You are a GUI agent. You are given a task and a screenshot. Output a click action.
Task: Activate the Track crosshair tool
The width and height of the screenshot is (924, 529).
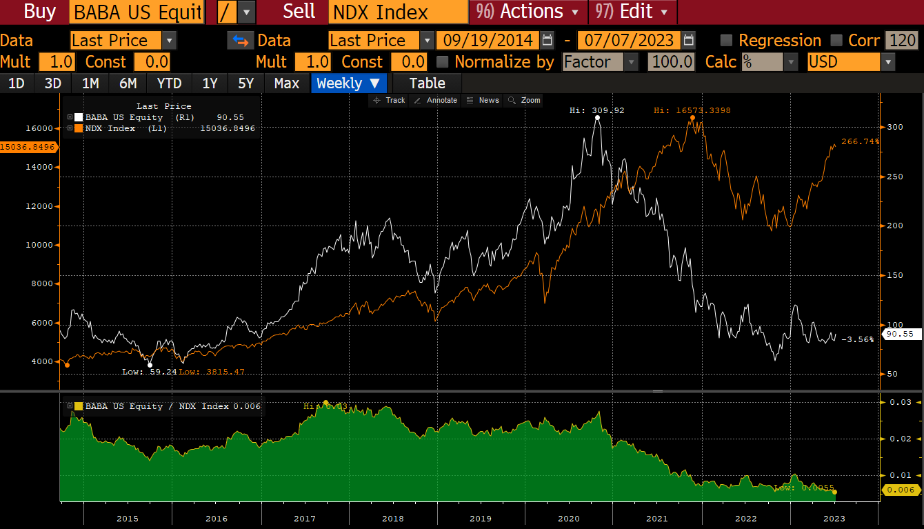tap(390, 100)
